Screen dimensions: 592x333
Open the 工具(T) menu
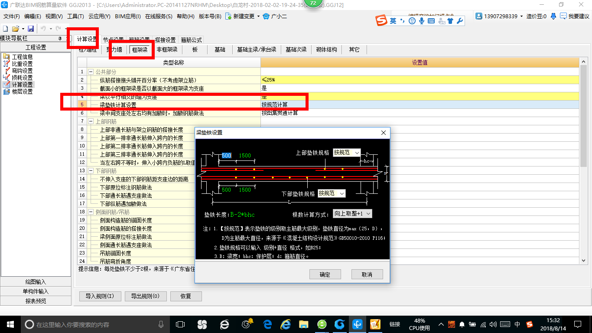(x=75, y=16)
